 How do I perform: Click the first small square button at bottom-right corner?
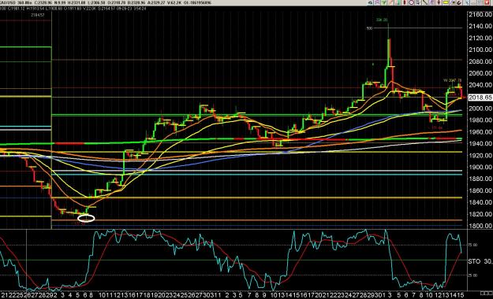[x=482, y=293]
